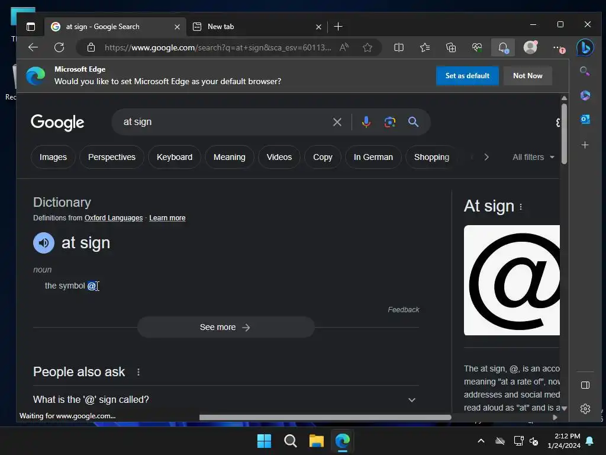Open the tab actions menu icon
This screenshot has height=455, width=606.
pyautogui.click(x=31, y=27)
